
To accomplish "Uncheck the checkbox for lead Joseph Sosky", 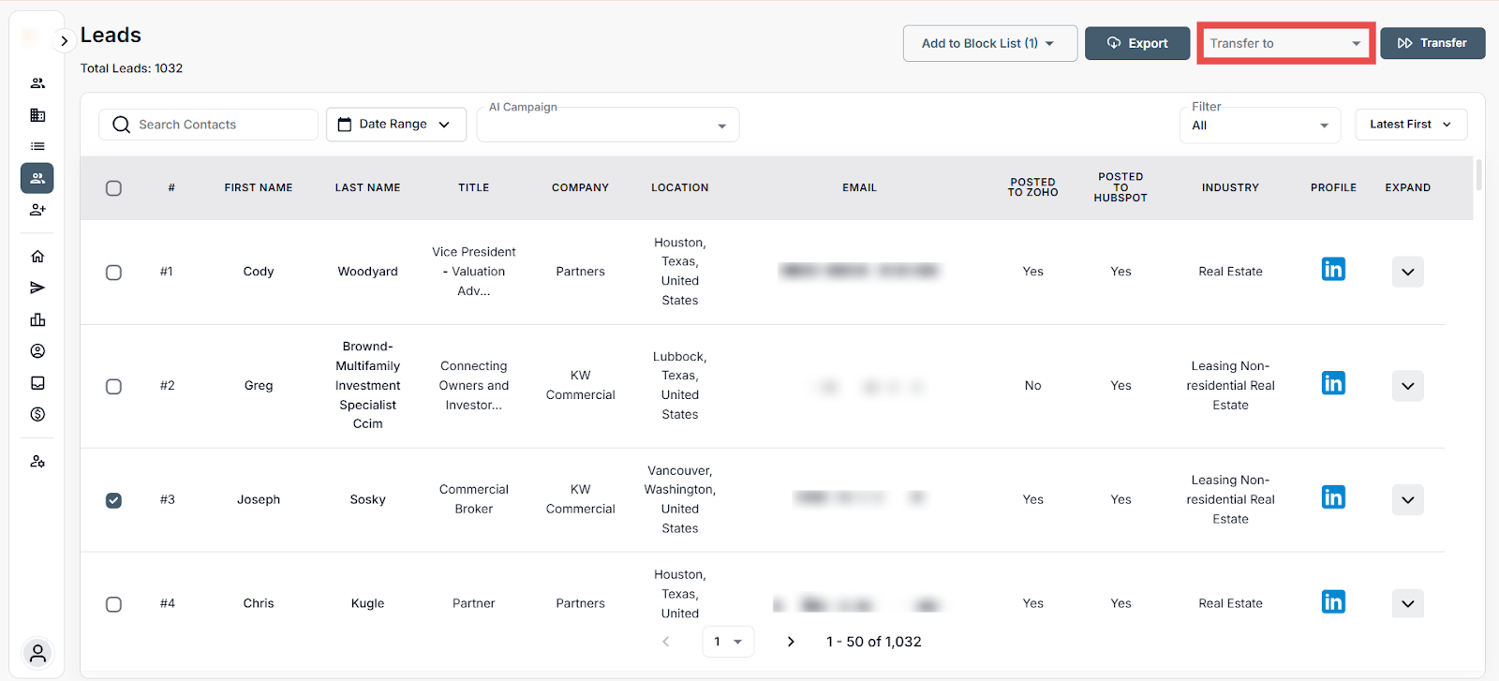I will [x=113, y=500].
